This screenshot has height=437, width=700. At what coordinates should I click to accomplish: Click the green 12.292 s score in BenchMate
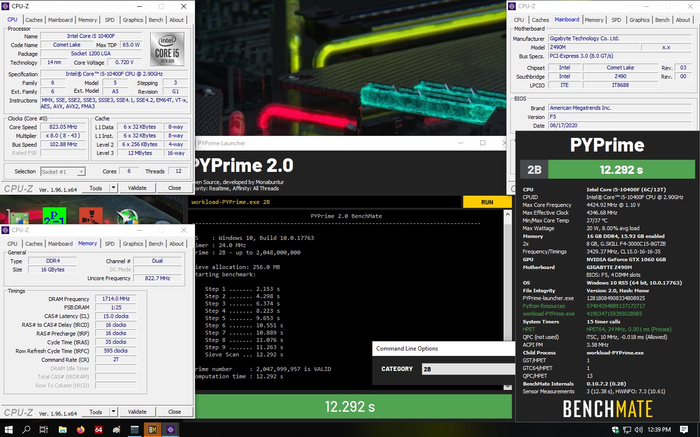(x=621, y=169)
